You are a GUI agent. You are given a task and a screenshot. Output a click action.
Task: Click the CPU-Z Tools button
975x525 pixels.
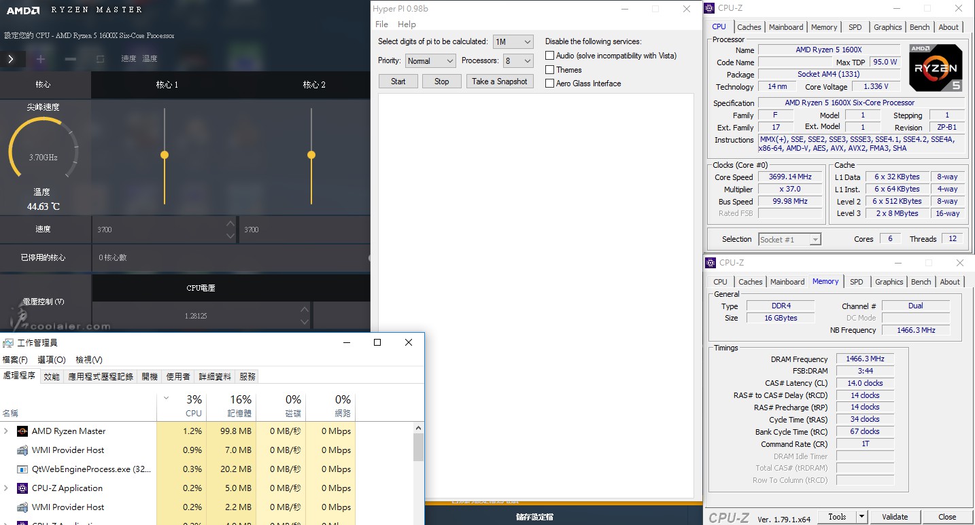(x=837, y=517)
